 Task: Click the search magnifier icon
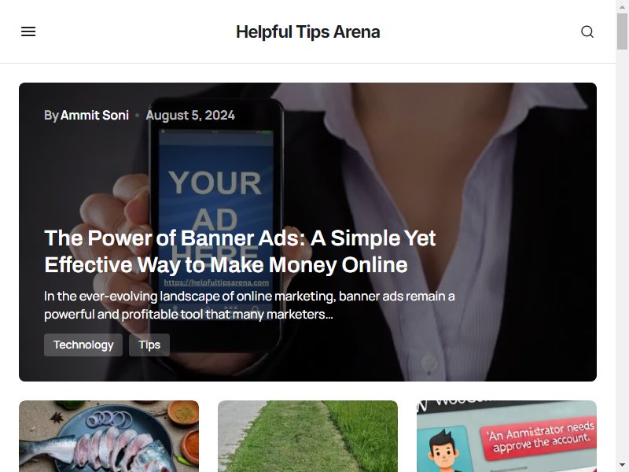tap(587, 31)
